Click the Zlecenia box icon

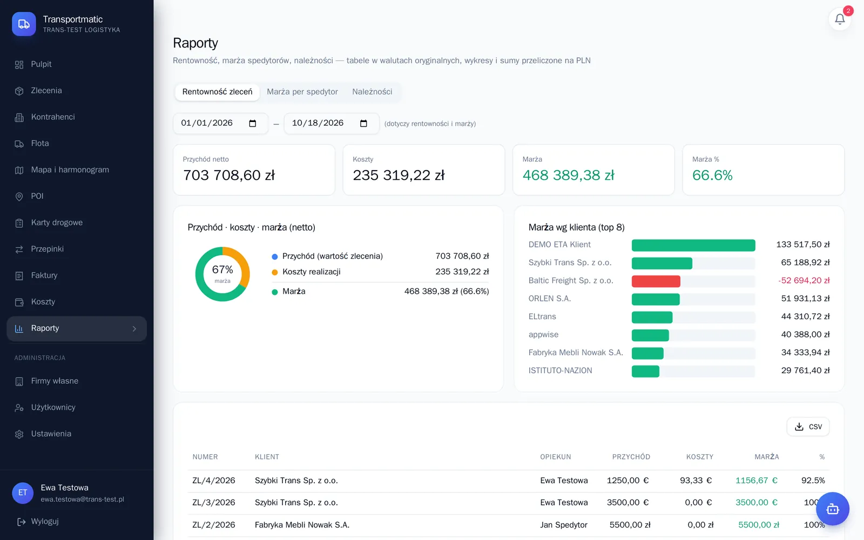[19, 91]
